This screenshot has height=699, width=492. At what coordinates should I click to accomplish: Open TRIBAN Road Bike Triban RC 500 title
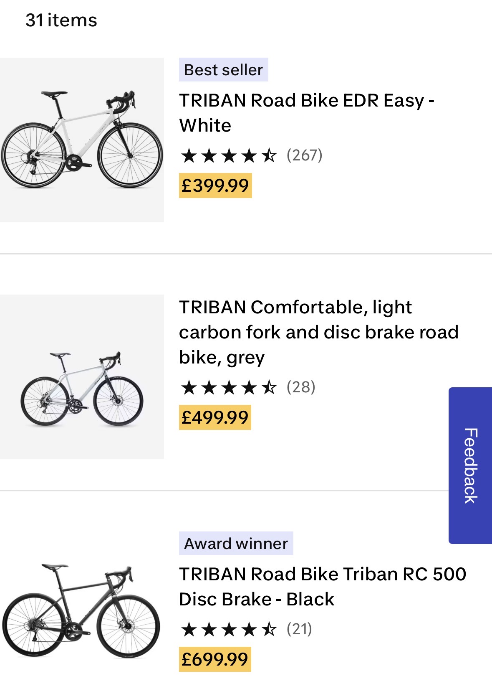point(322,587)
